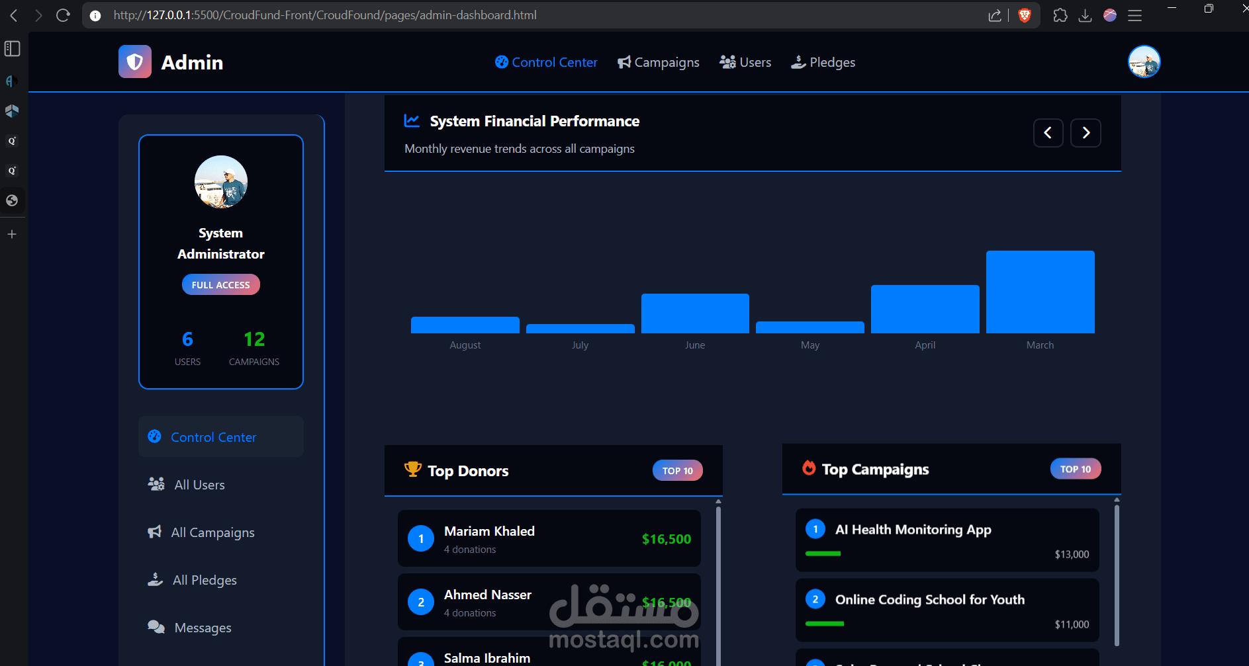Reload the page with the refresh icon
Screen dimensions: 1249x666
point(64,15)
